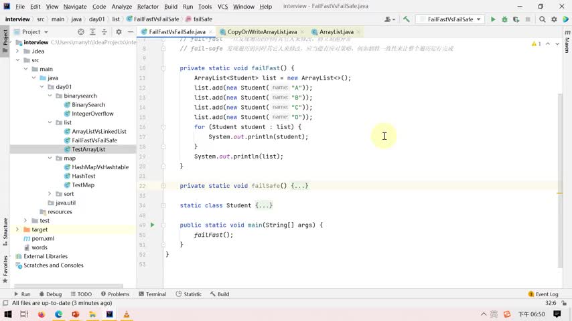Open the Debug tool window
This screenshot has width=572, height=321.
[x=50, y=294]
